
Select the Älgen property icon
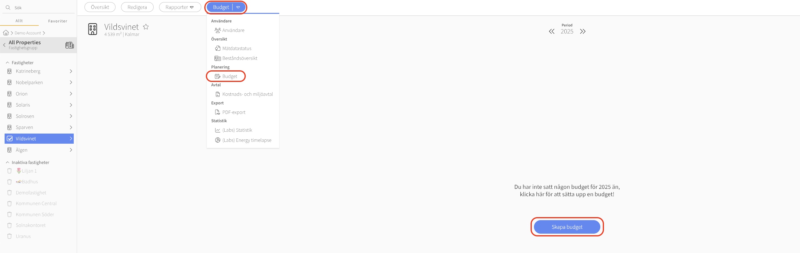[10, 150]
